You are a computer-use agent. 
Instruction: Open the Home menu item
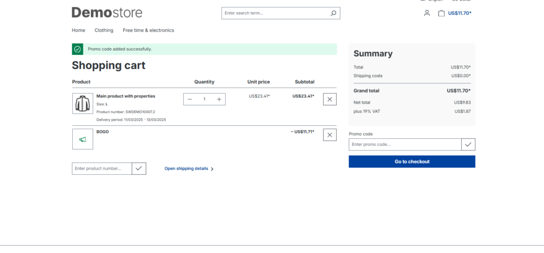[79, 30]
